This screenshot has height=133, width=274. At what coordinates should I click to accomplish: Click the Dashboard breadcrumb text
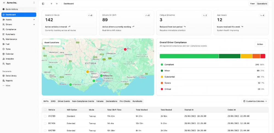pos(69,4)
